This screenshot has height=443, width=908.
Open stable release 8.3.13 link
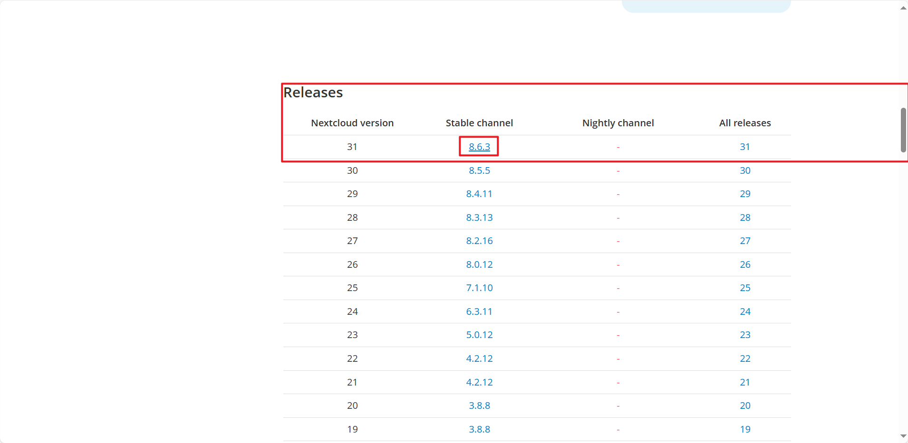click(479, 217)
